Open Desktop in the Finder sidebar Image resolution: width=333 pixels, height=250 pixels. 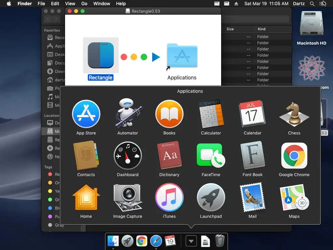(x=56, y=54)
